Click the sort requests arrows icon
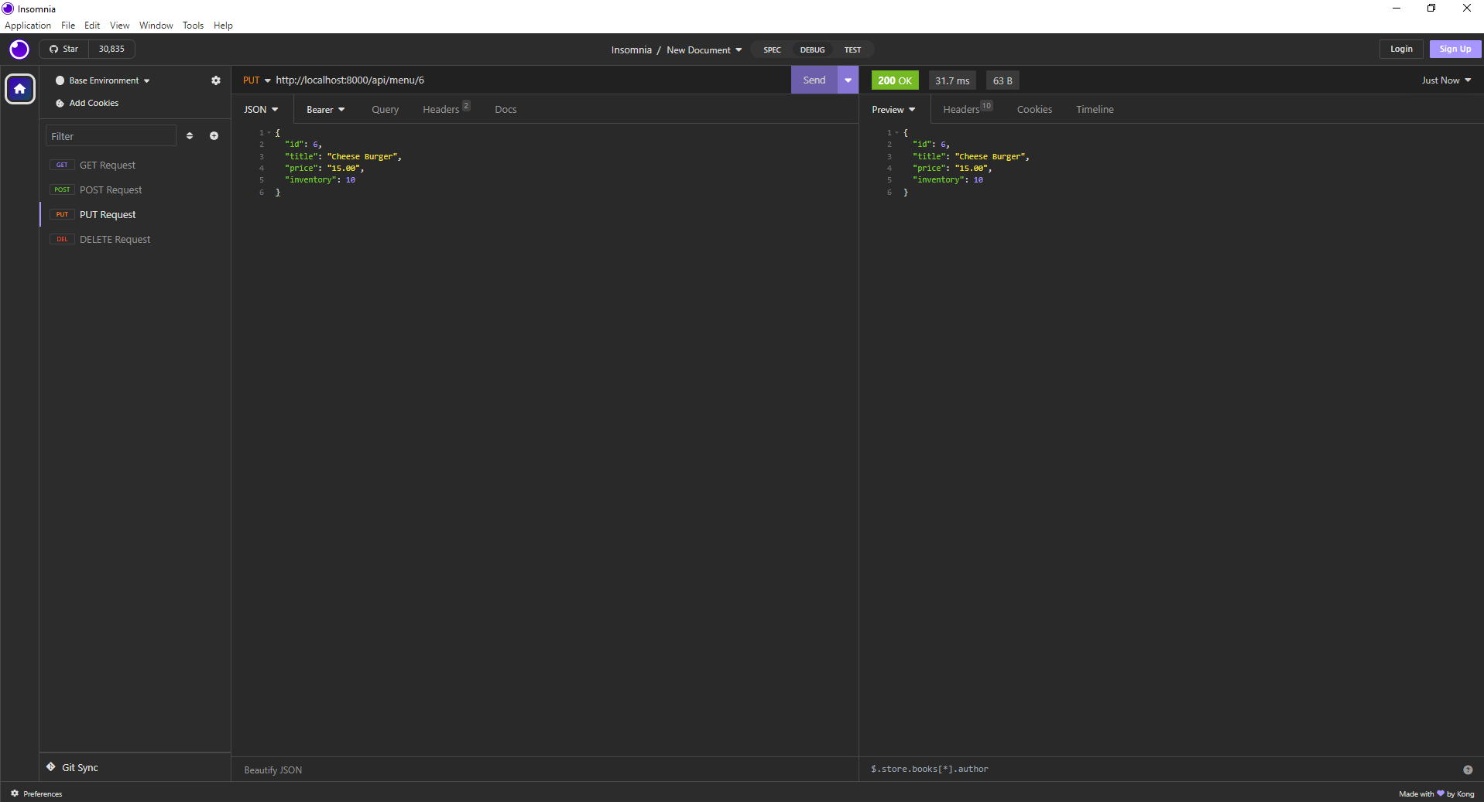 click(x=190, y=136)
